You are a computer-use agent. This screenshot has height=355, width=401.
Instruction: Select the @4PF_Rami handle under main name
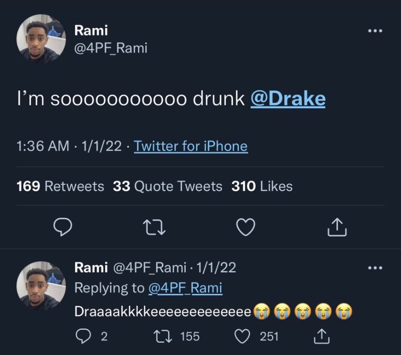[111, 48]
